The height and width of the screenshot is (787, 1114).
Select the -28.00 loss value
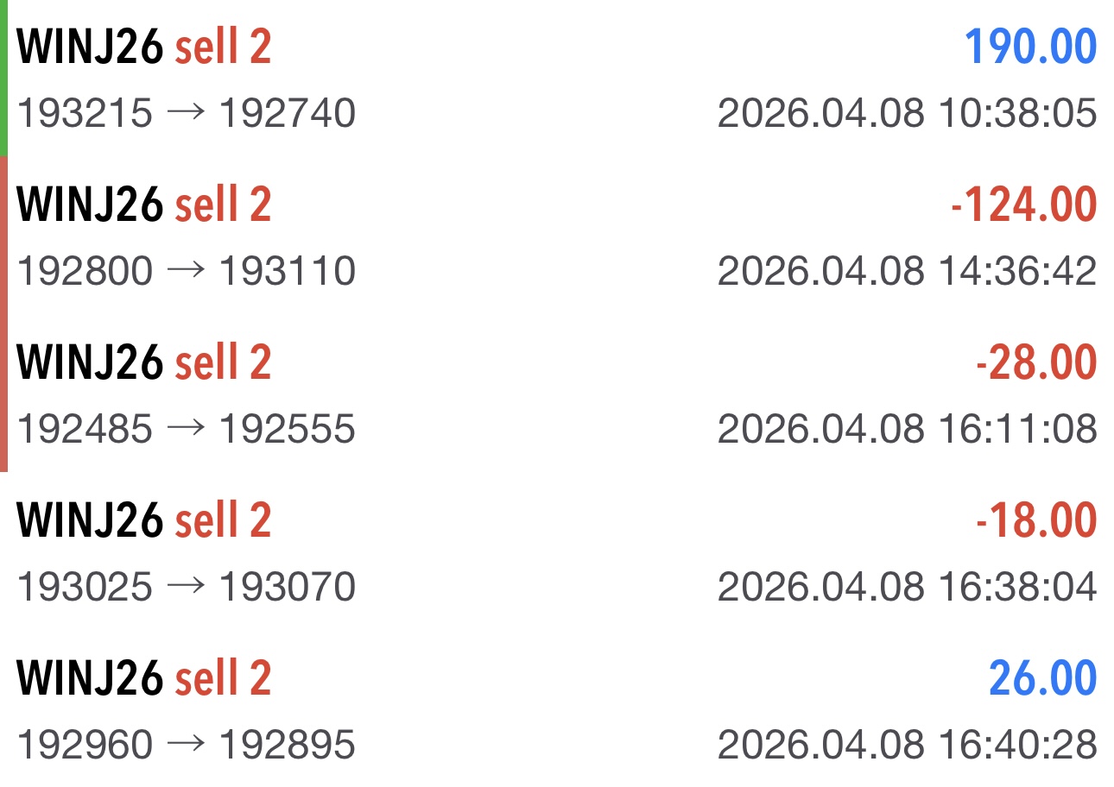point(1035,362)
